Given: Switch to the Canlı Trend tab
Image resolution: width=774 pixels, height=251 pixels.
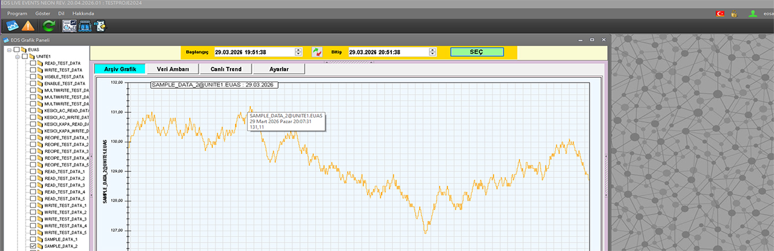Looking at the screenshot, I should pyautogui.click(x=226, y=69).
